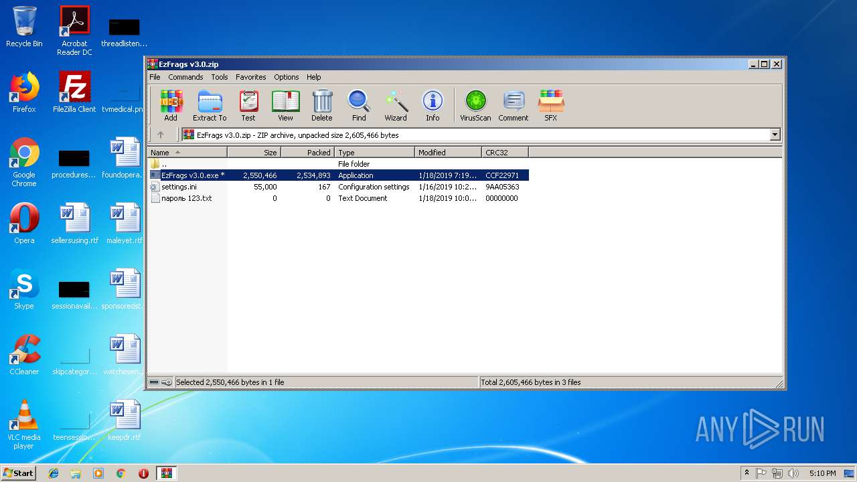The width and height of the screenshot is (857, 482).
Task: Open Windows Explorer from taskbar
Action: click(76, 473)
